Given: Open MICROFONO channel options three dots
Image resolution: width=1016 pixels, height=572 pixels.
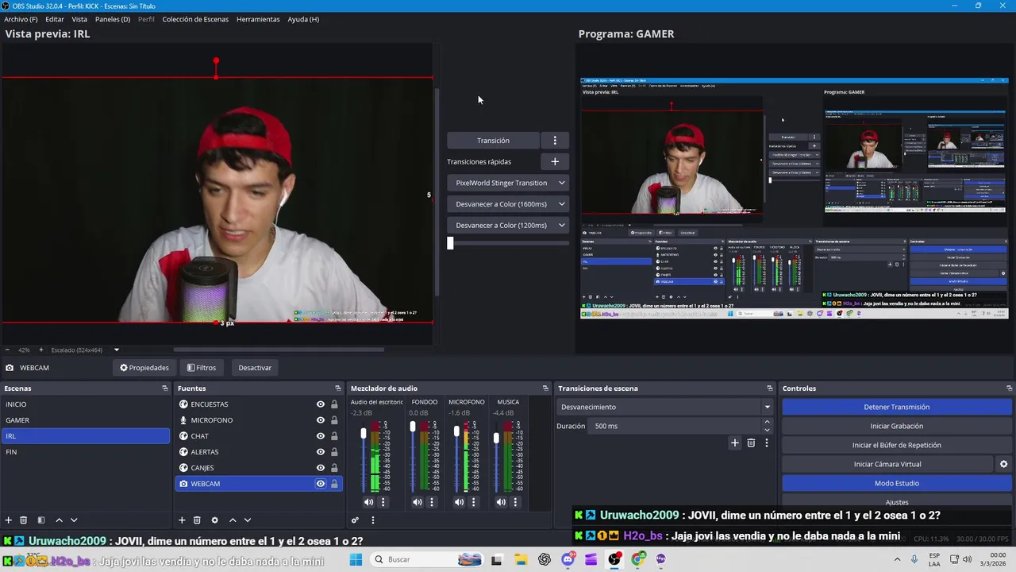Looking at the screenshot, I should click(x=474, y=502).
